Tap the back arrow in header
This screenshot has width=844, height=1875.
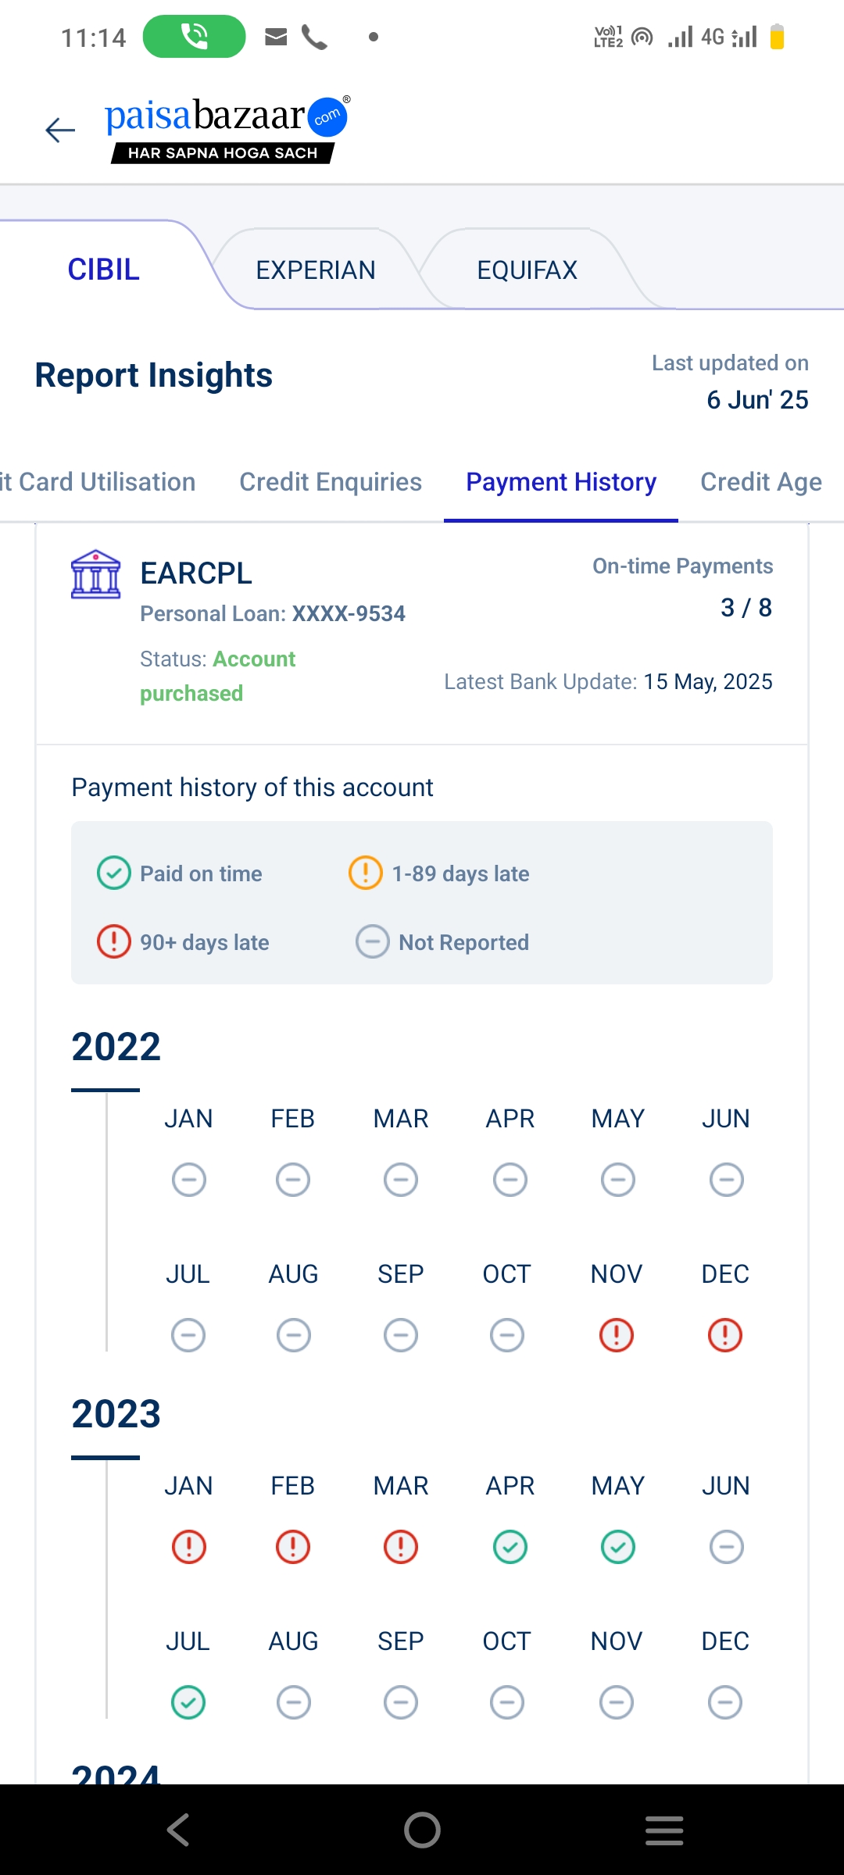tap(60, 130)
